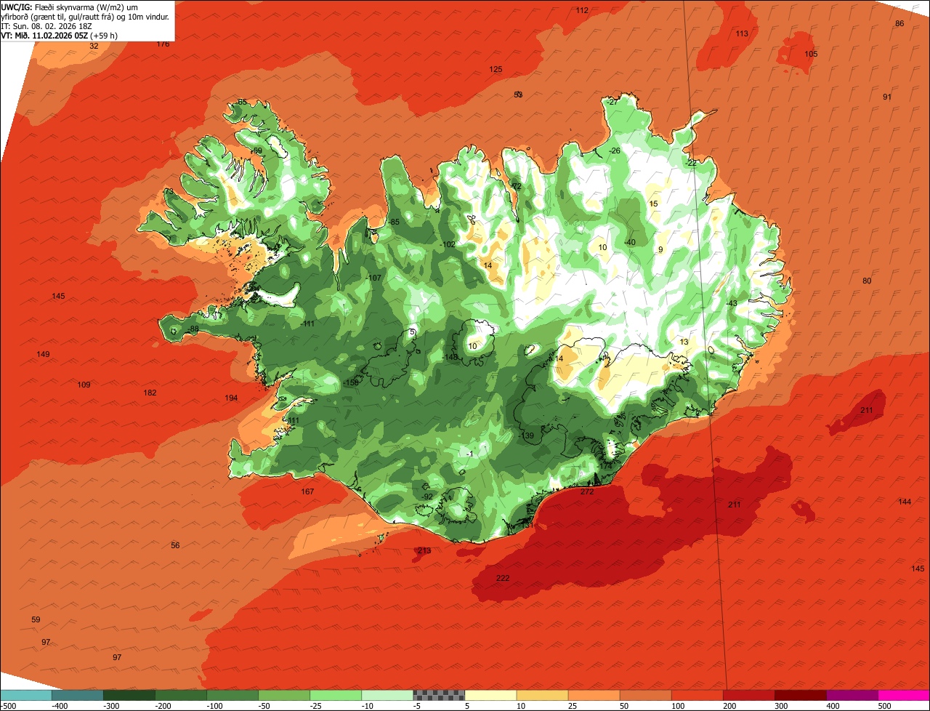Click the value 125 north of Iceland
The height and width of the screenshot is (711, 930).
click(496, 70)
